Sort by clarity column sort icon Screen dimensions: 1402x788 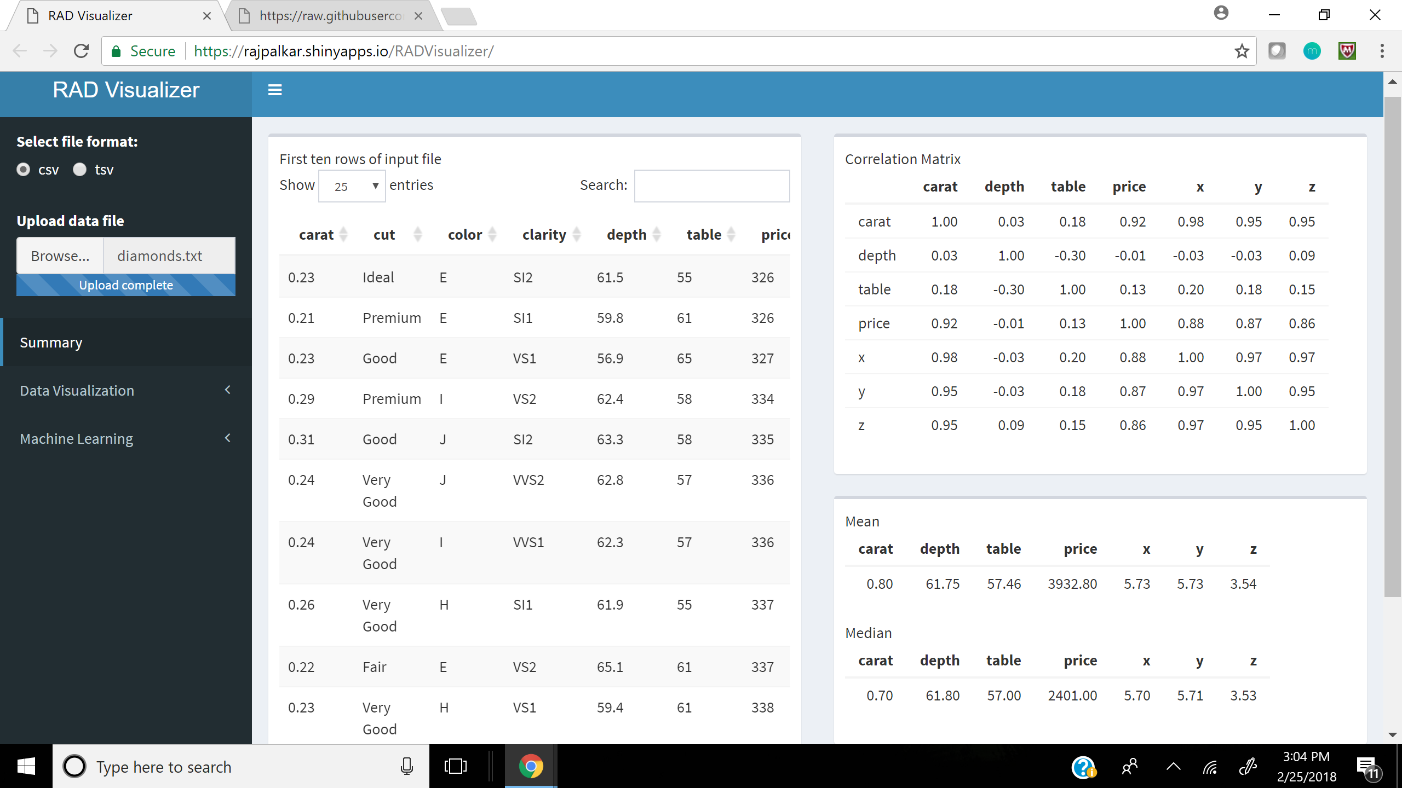pos(577,234)
